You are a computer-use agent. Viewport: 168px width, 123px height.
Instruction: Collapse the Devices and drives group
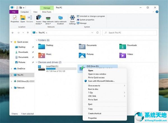pyautogui.click(x=37, y=62)
